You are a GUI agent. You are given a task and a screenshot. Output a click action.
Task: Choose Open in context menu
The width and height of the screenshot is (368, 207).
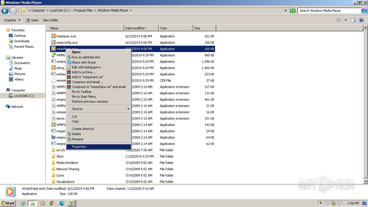pyautogui.click(x=99, y=52)
